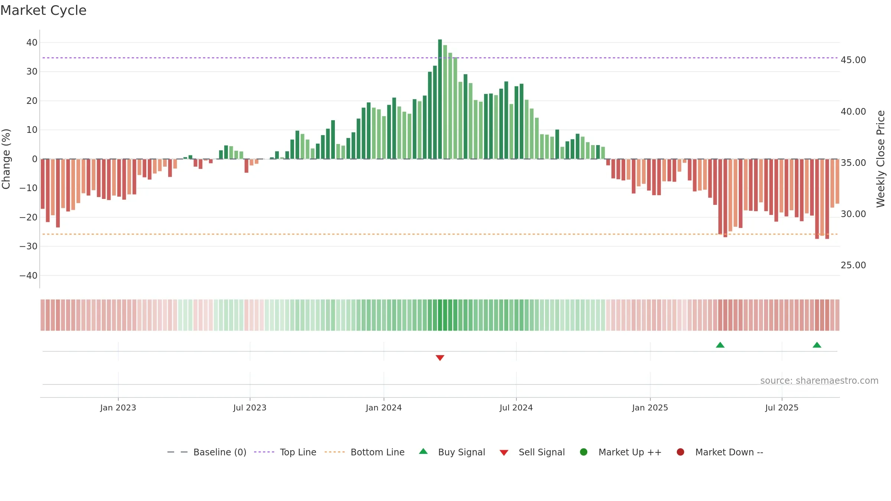Toggle the Market Up ++ legend entry

click(621, 452)
